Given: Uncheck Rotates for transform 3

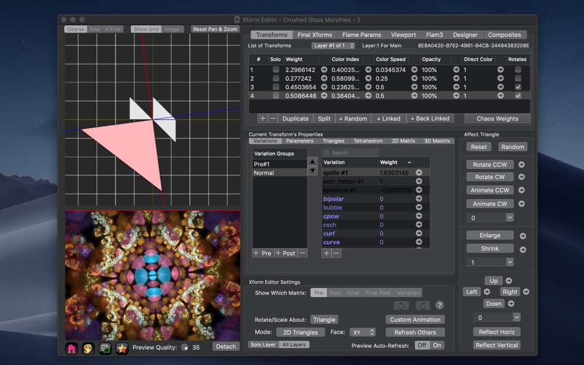Looking at the screenshot, I should 518,87.
